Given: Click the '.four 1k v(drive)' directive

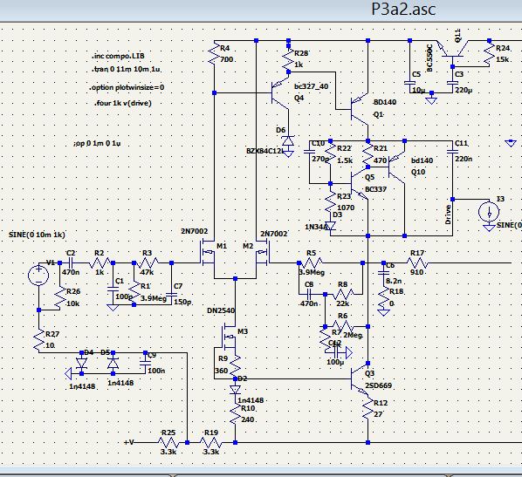Looking at the screenshot, I should tap(122, 103).
